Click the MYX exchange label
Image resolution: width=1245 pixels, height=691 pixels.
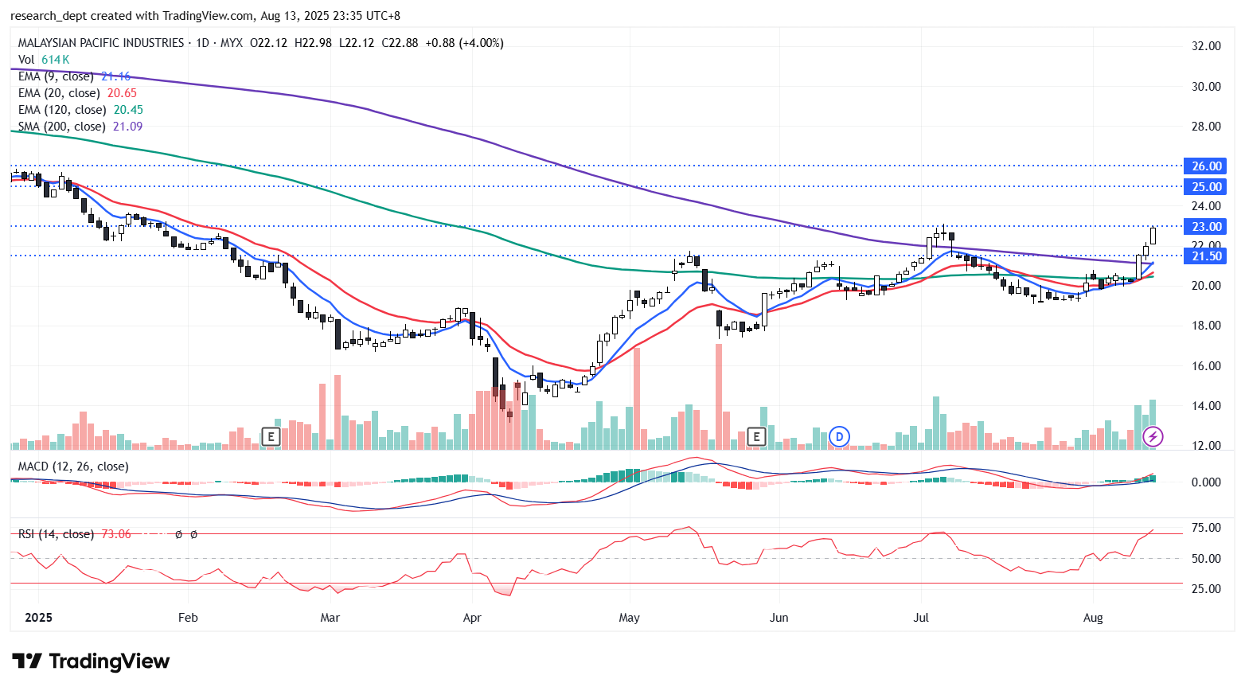coord(232,43)
